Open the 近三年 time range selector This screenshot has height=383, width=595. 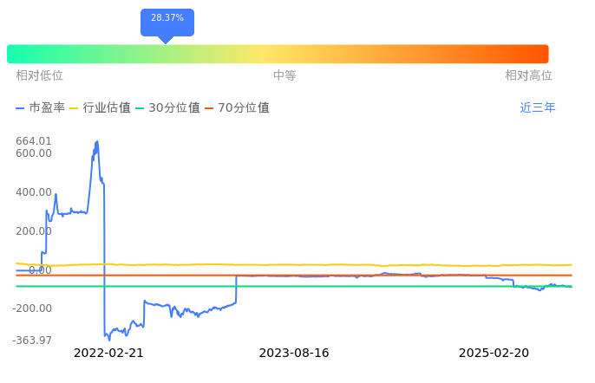point(538,108)
